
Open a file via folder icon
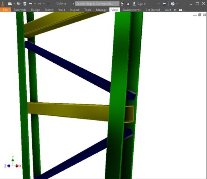(x=19, y=4)
